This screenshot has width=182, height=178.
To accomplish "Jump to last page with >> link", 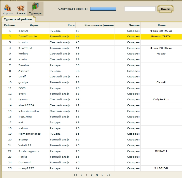I will pyautogui.click(x=109, y=175).
